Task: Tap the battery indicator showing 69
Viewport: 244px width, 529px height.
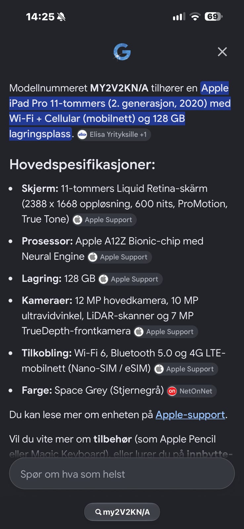Action: click(213, 17)
